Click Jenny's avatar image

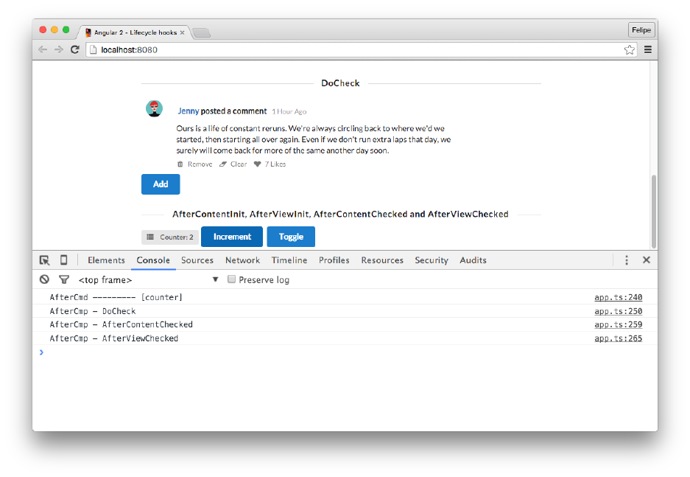(x=154, y=109)
